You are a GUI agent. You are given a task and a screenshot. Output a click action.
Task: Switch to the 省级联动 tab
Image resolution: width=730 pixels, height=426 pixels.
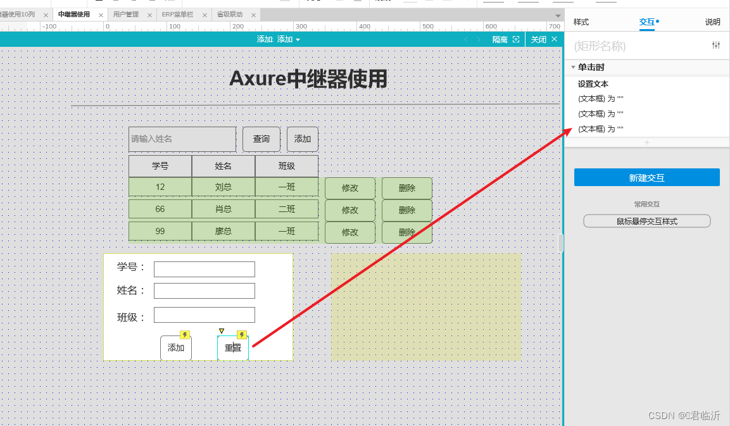[x=230, y=15]
